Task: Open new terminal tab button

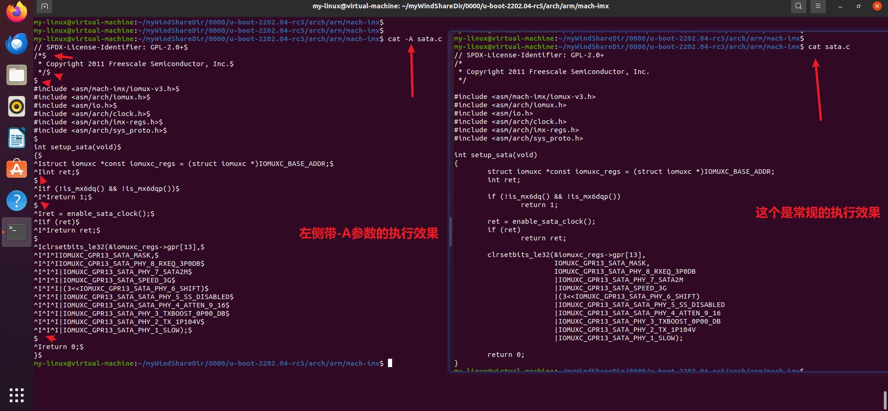Action: click(x=44, y=6)
